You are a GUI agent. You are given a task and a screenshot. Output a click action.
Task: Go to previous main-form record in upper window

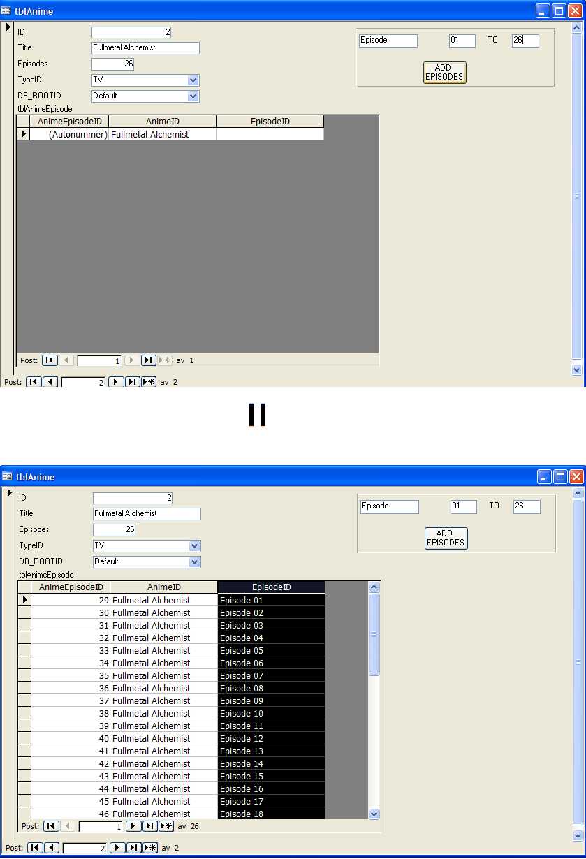click(50, 382)
